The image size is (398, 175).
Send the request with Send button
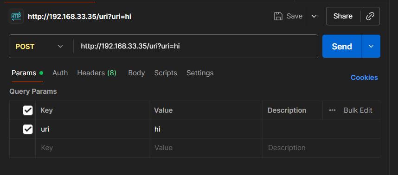[342, 46]
